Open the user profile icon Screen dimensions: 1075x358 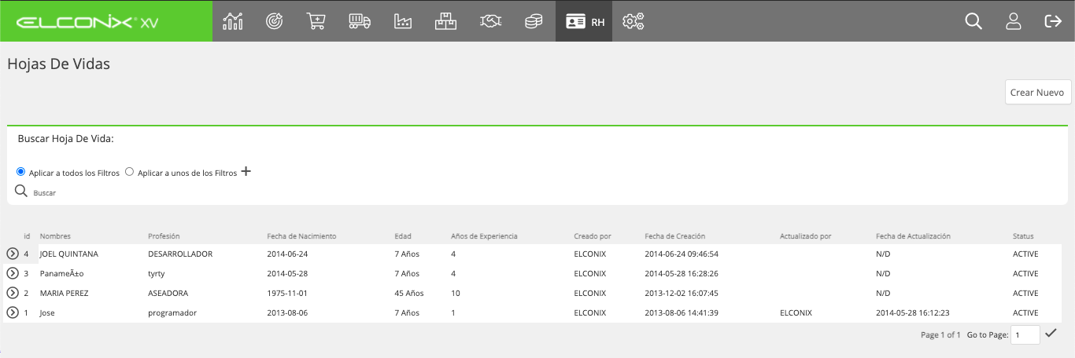click(x=1014, y=21)
